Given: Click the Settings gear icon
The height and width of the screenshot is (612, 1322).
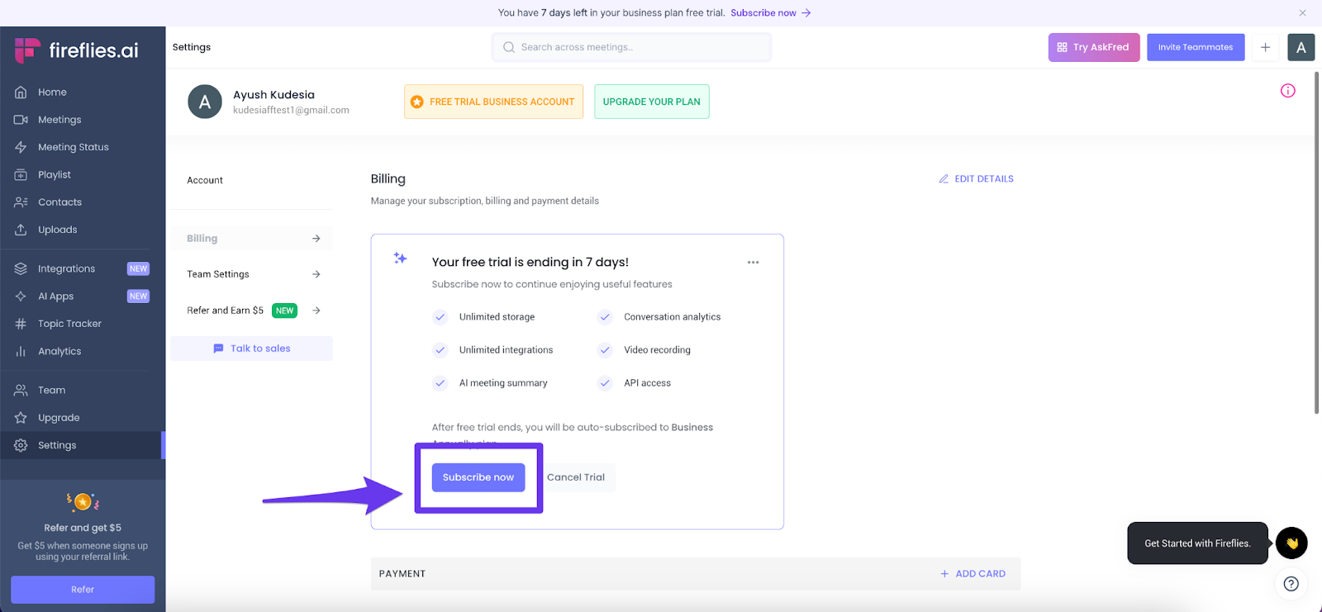Looking at the screenshot, I should [x=21, y=445].
